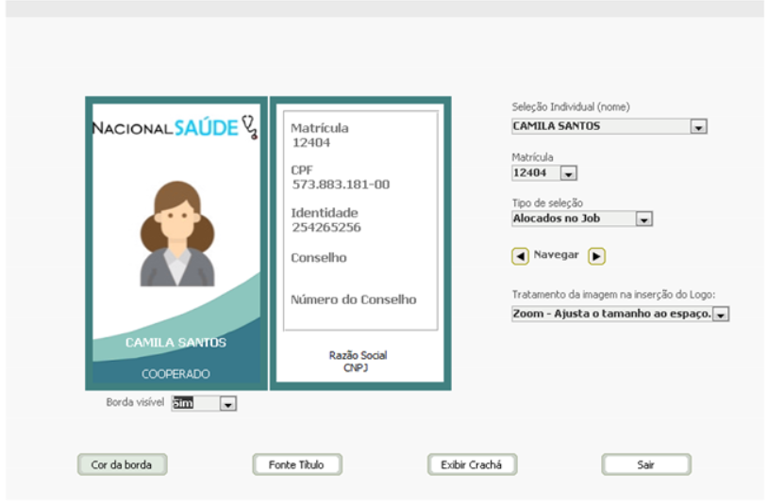Open the Tipo de seleção dropdown
This screenshot has height=502, width=768.
643,219
